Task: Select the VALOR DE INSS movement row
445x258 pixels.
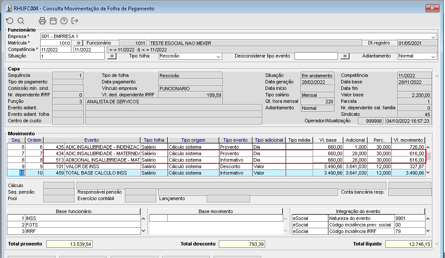Action: tap(102, 166)
